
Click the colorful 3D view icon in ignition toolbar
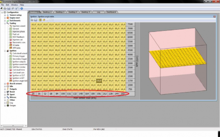[x=44, y=20]
